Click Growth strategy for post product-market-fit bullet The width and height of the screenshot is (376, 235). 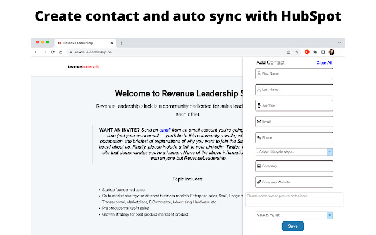(x=145, y=214)
